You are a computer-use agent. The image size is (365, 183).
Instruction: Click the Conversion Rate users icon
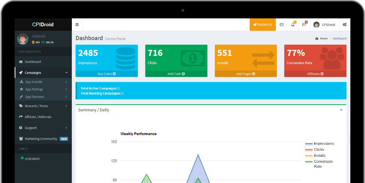(x=332, y=58)
